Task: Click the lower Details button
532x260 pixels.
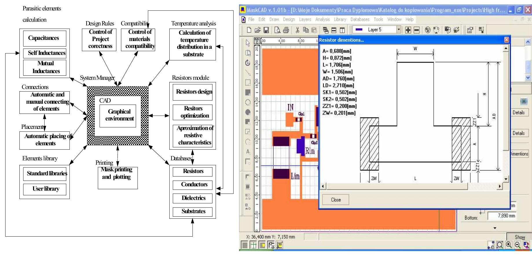Action: click(519, 133)
